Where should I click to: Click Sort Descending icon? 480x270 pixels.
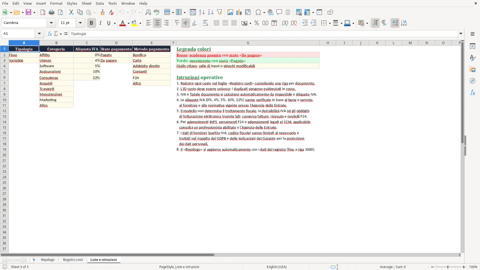pos(210,12)
